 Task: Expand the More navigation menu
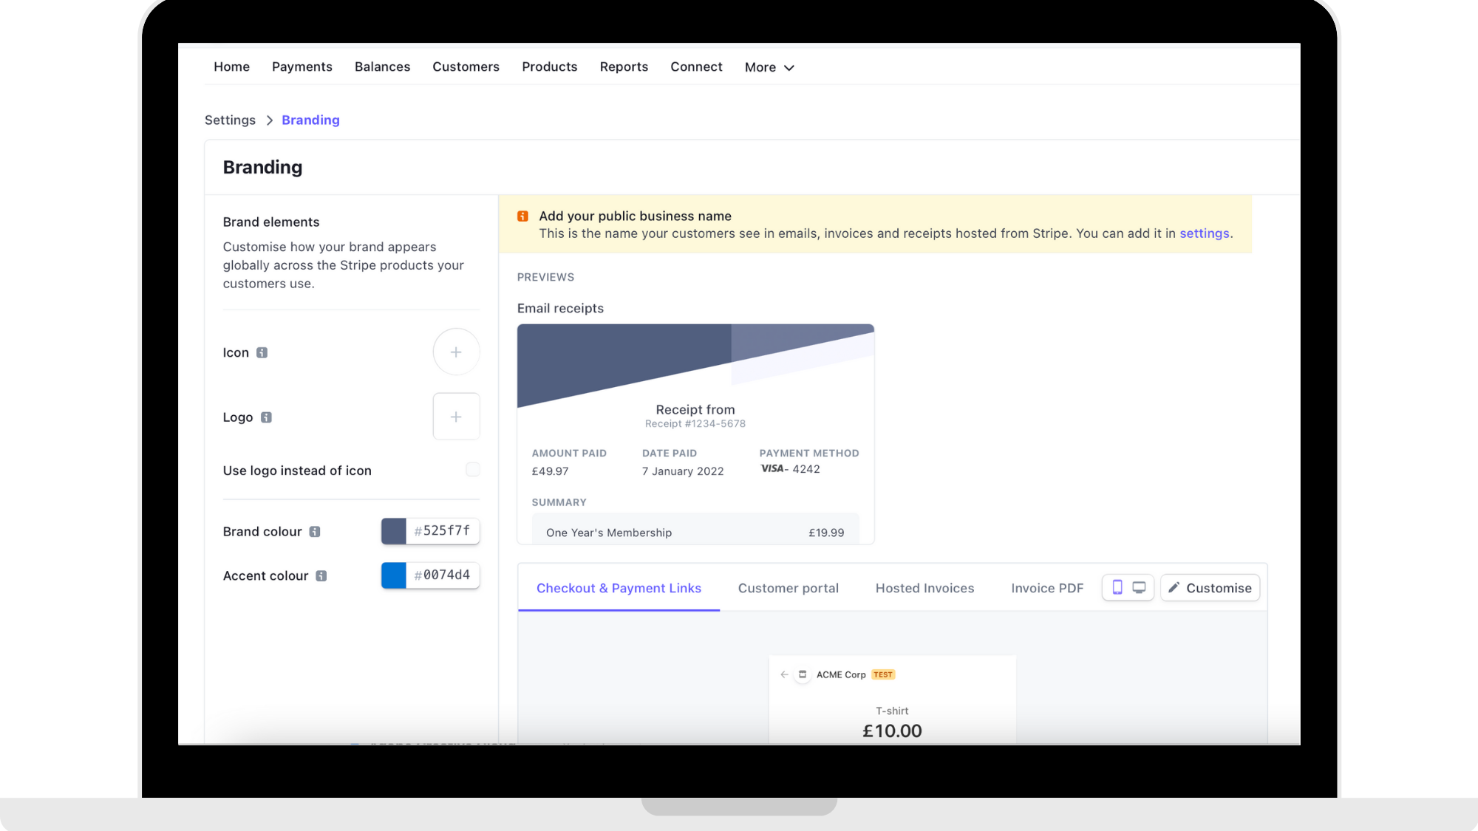(769, 67)
